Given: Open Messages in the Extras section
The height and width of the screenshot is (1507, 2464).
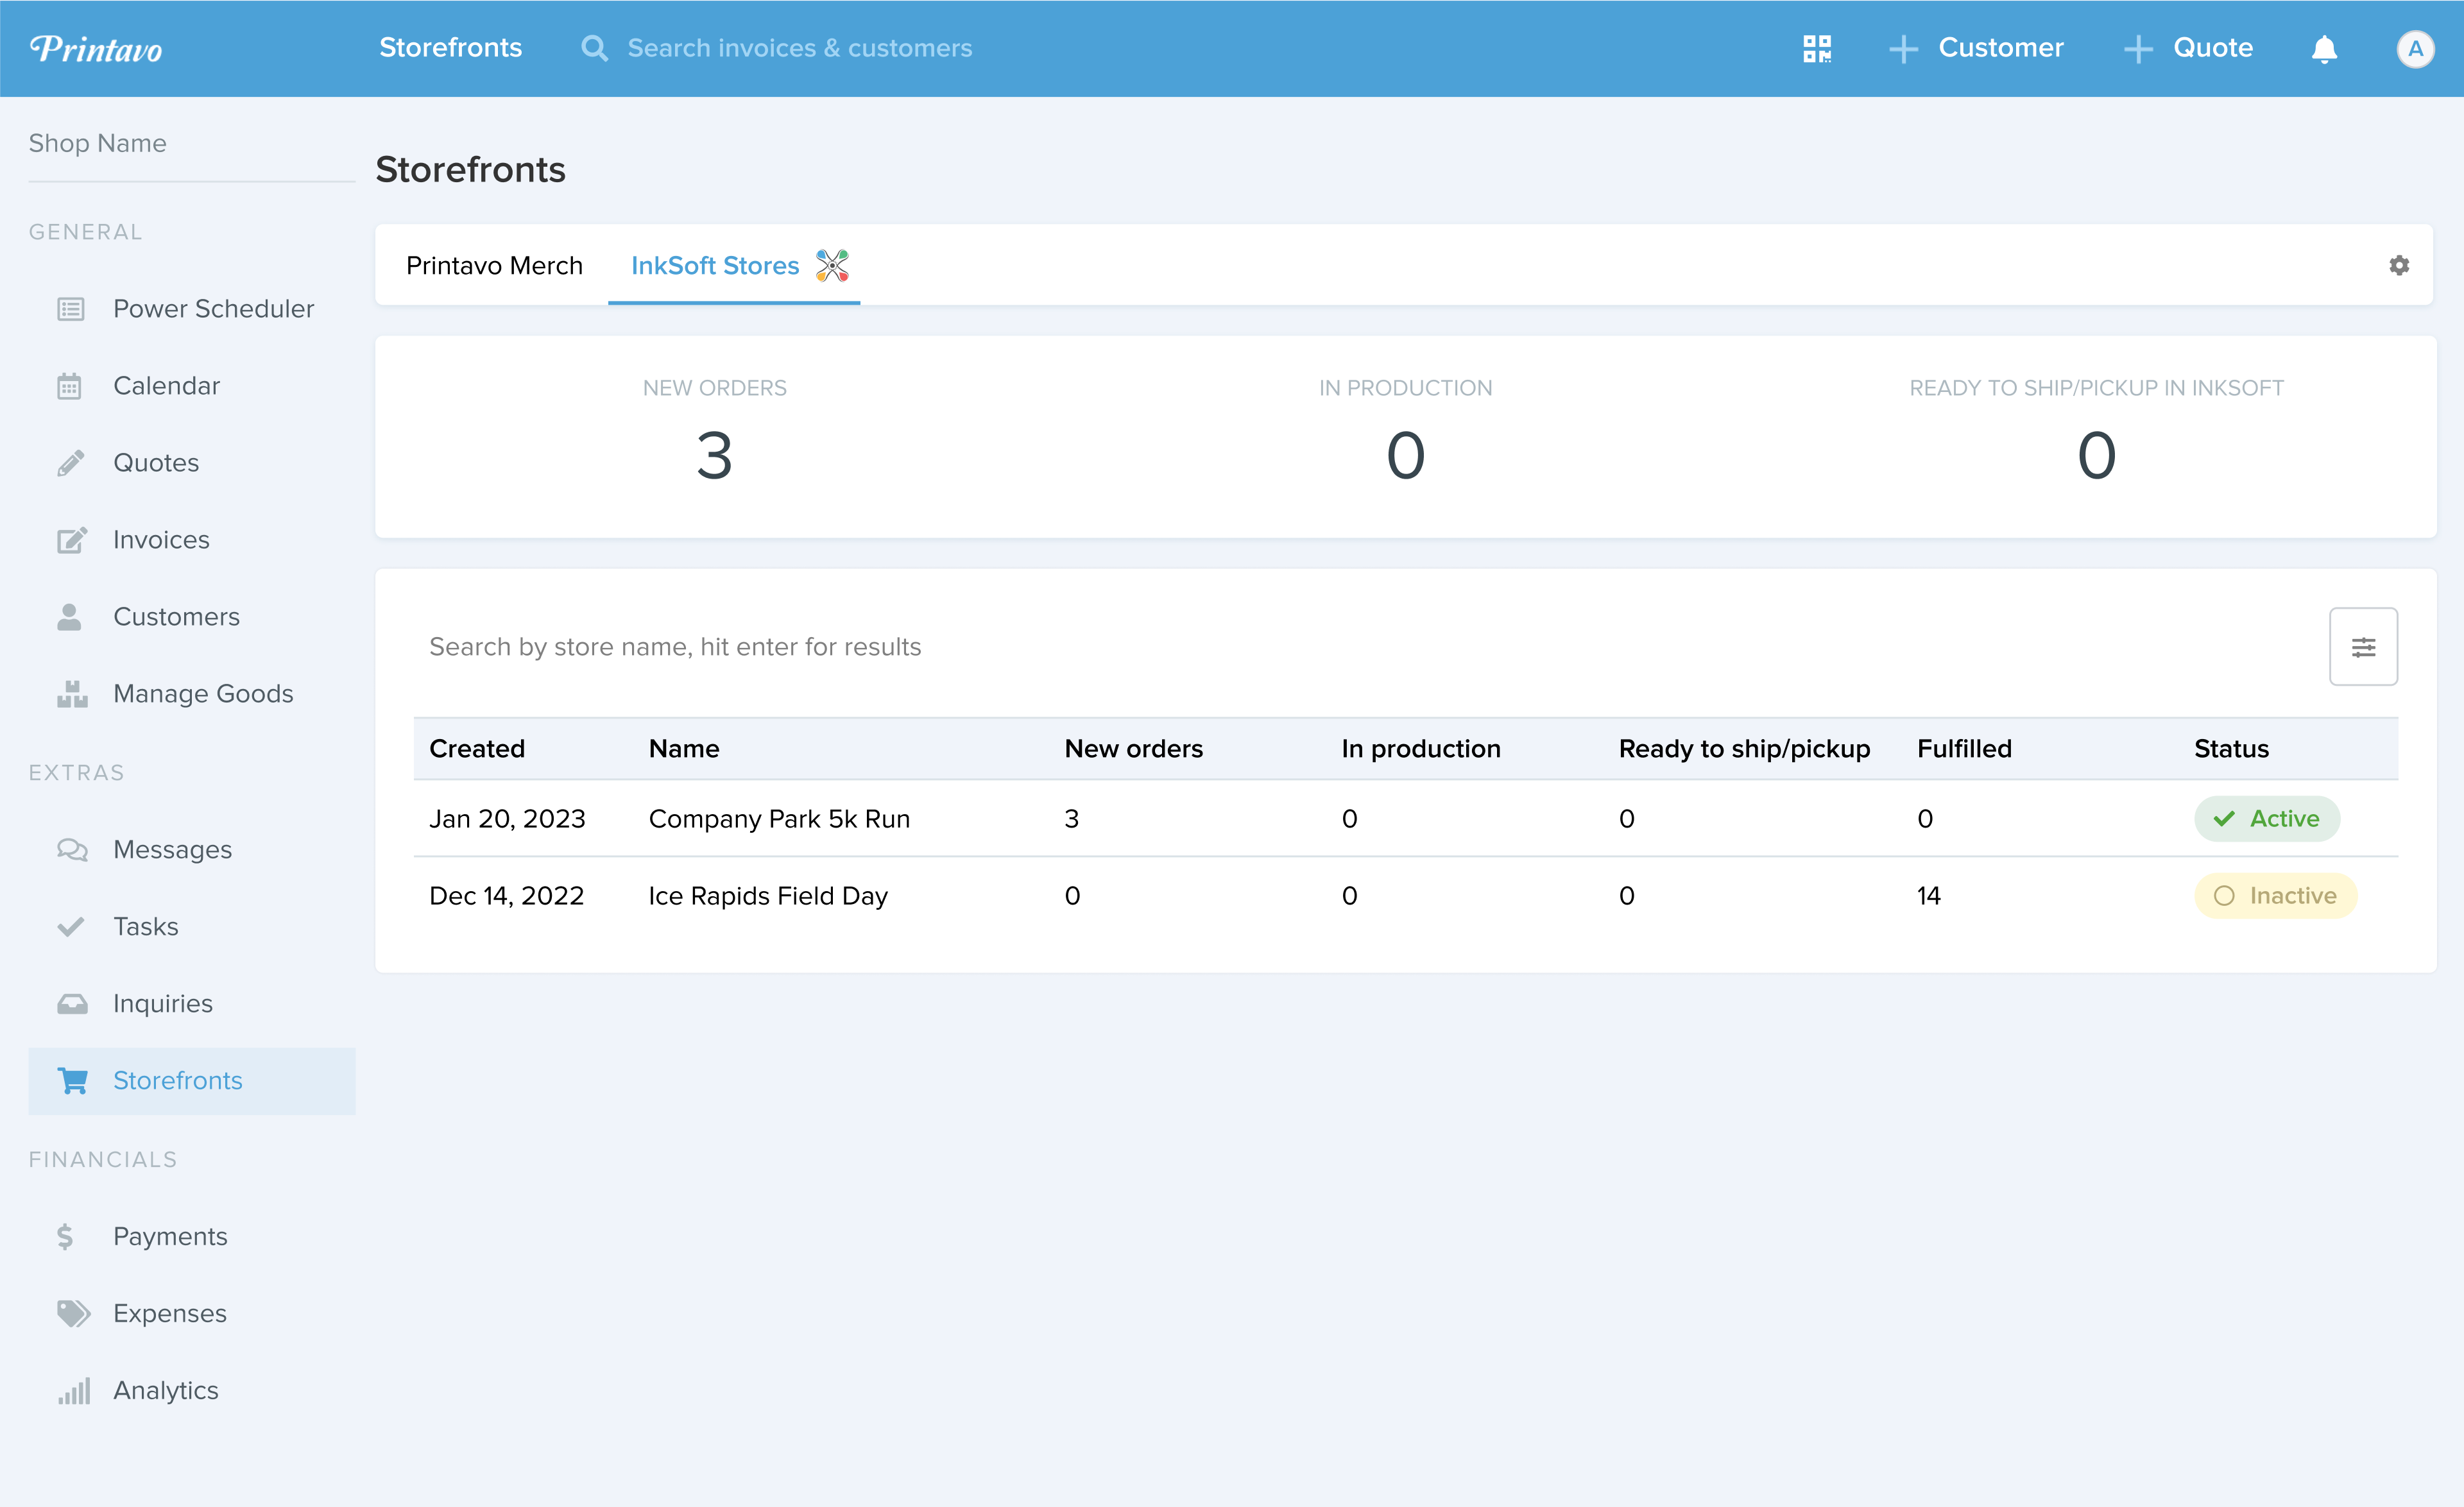Looking at the screenshot, I should click(172, 849).
